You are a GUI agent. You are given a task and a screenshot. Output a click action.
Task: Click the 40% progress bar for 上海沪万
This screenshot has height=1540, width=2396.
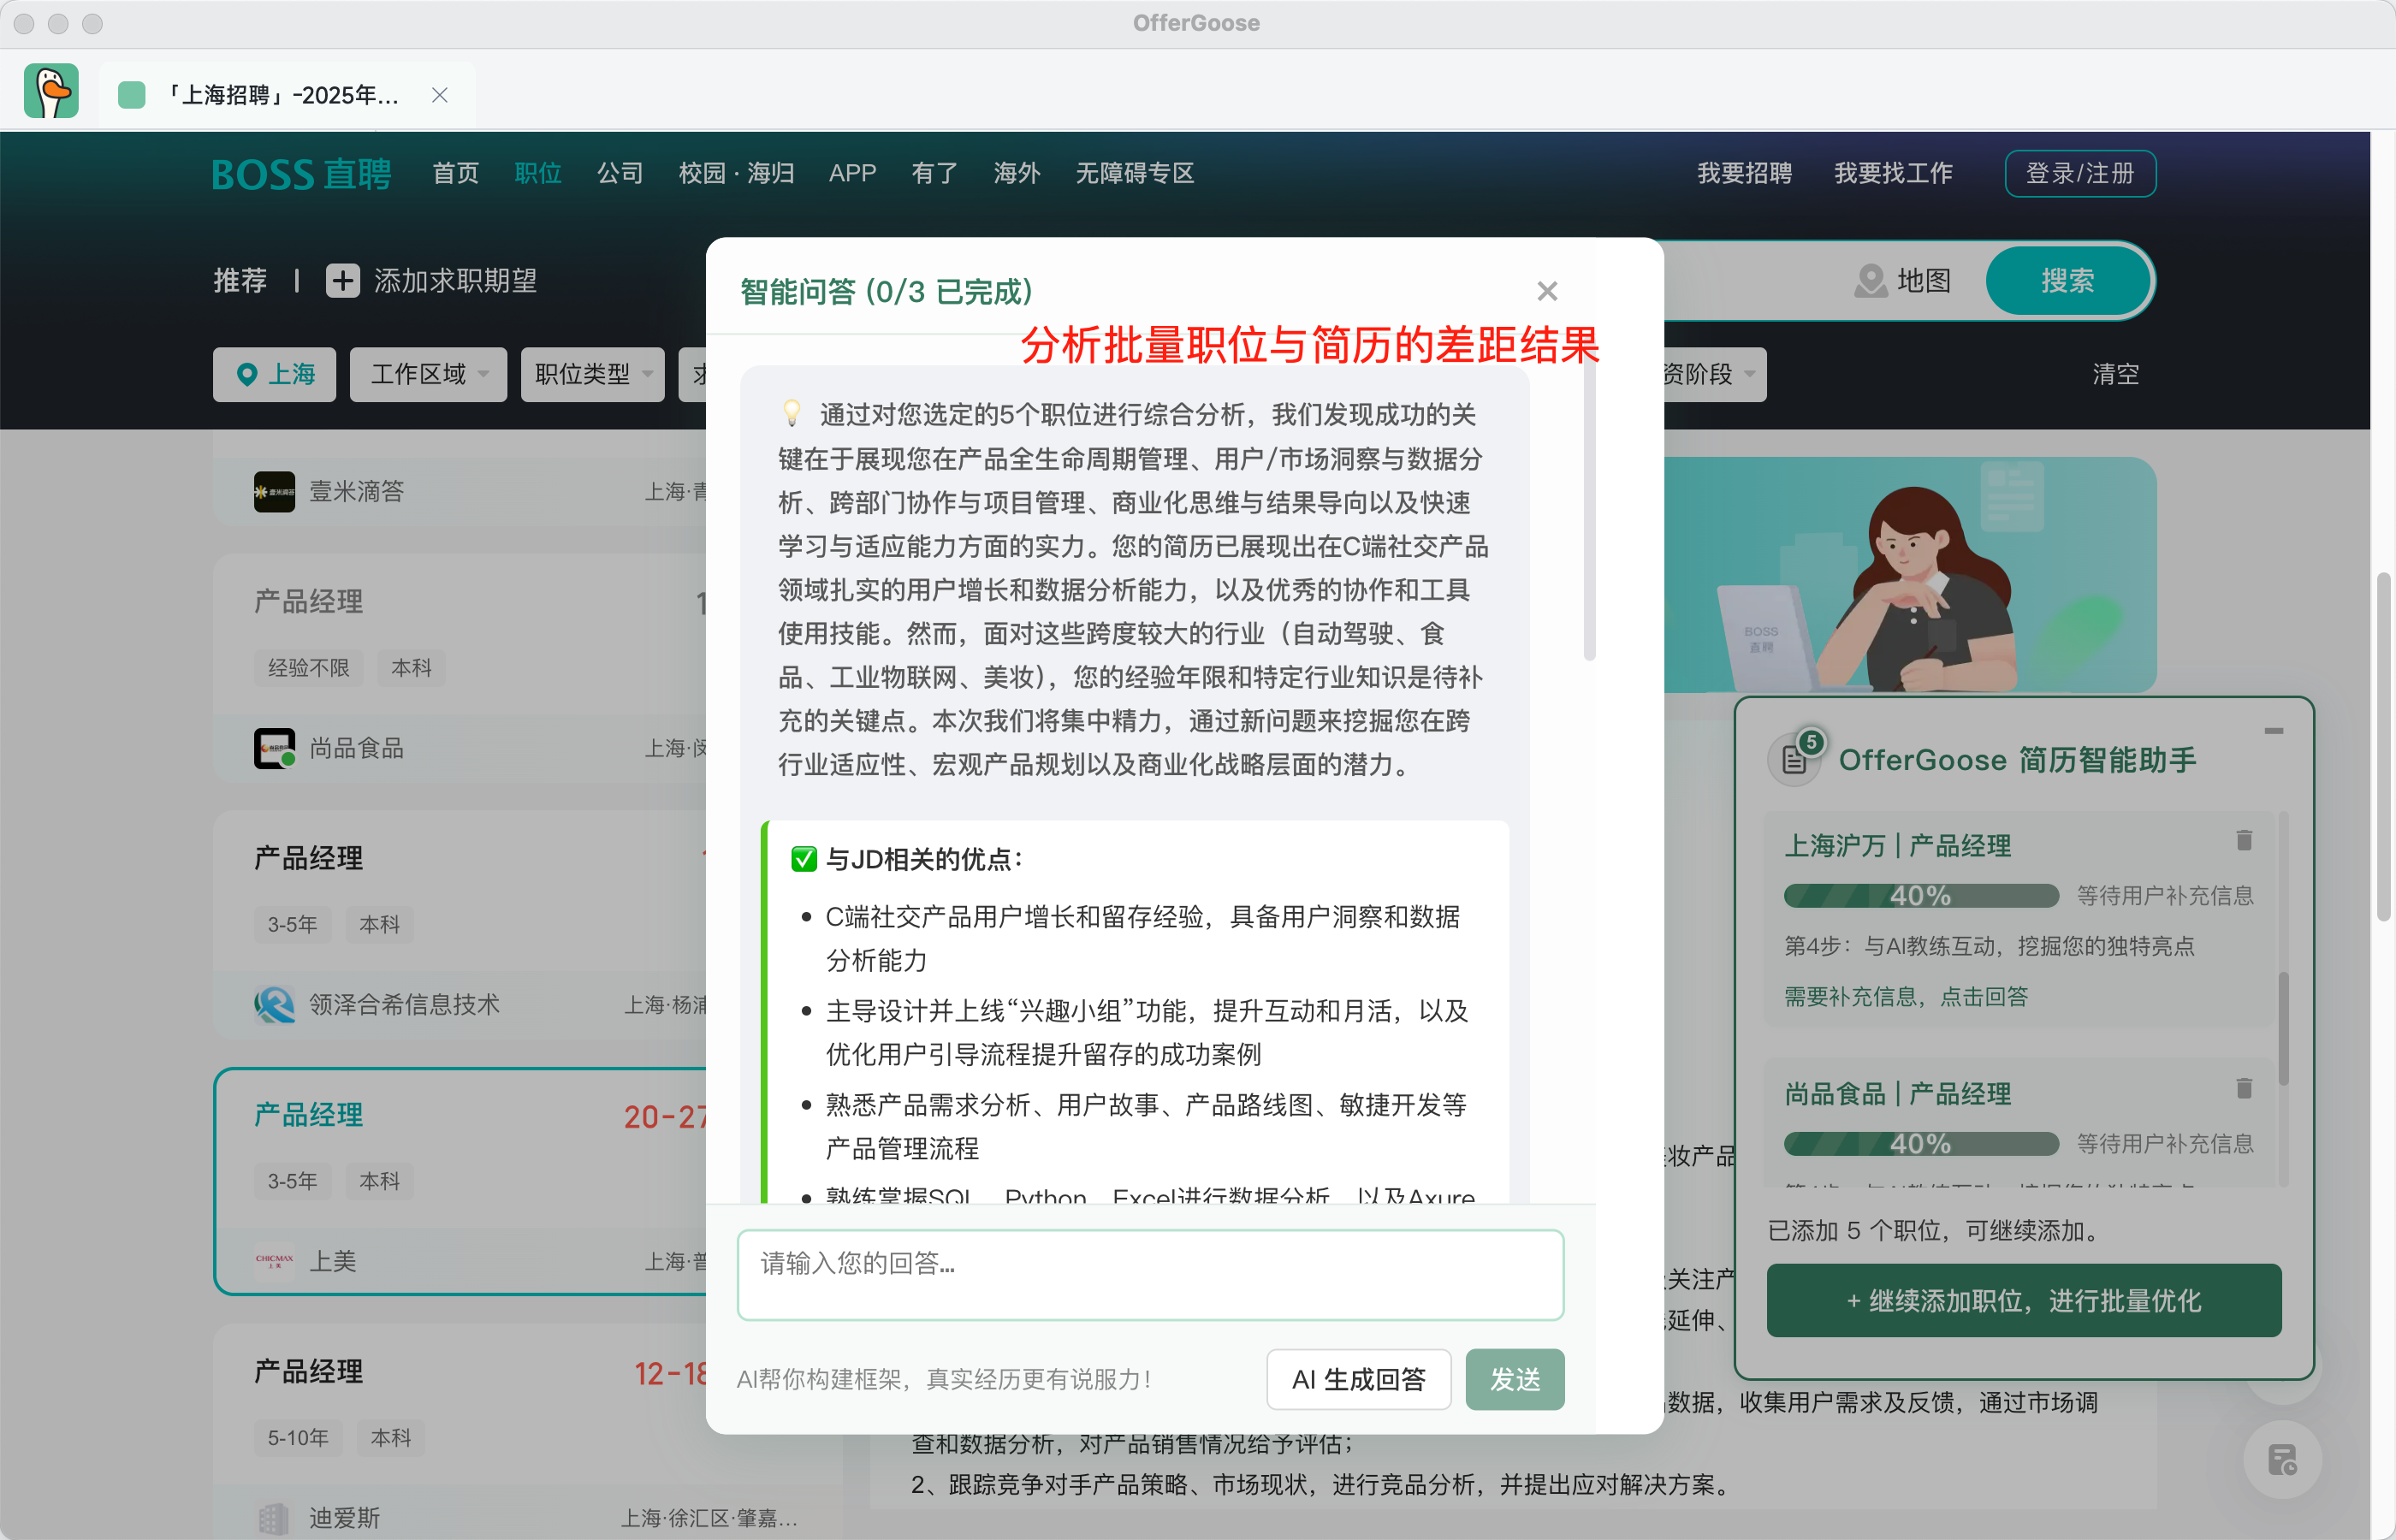point(1920,895)
